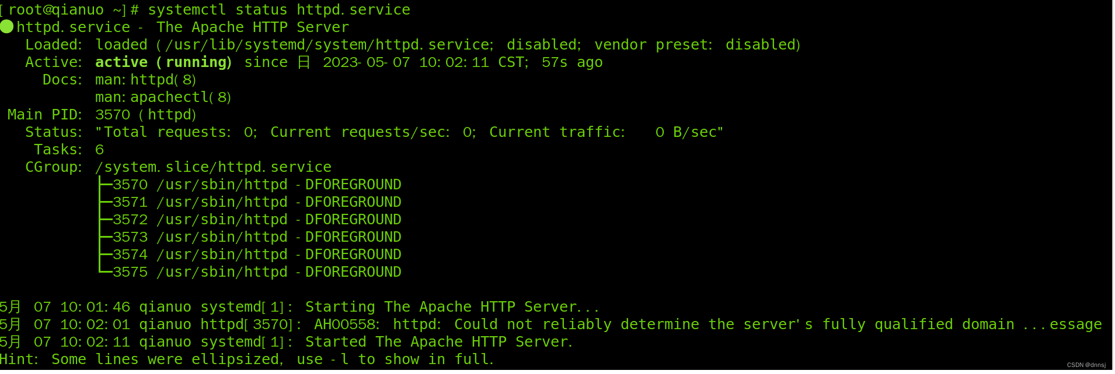Screen dimensions: 1115x374
Task: Click the Main PID value 3570
Action: click(113, 115)
